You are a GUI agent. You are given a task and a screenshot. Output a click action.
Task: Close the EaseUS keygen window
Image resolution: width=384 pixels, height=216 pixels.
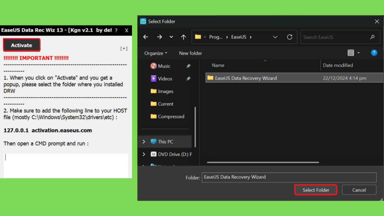tap(126, 30)
